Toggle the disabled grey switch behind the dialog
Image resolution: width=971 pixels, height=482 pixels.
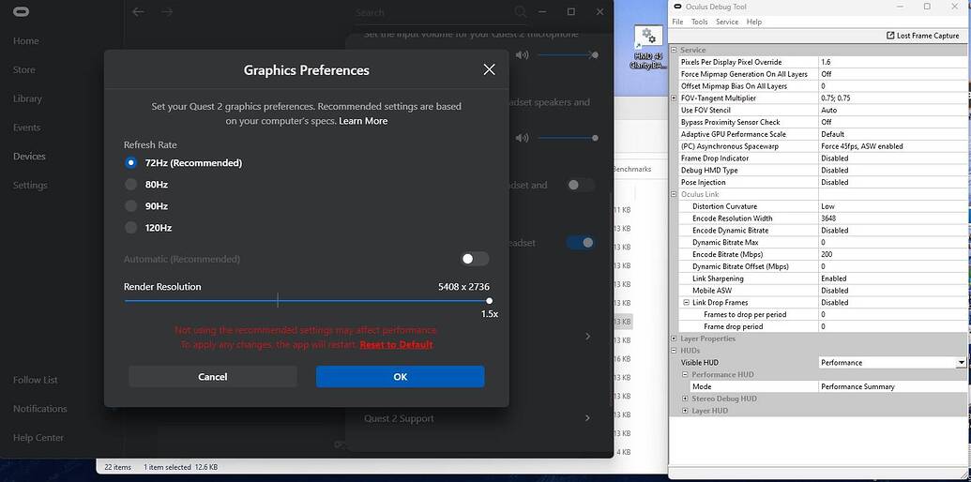(x=581, y=185)
